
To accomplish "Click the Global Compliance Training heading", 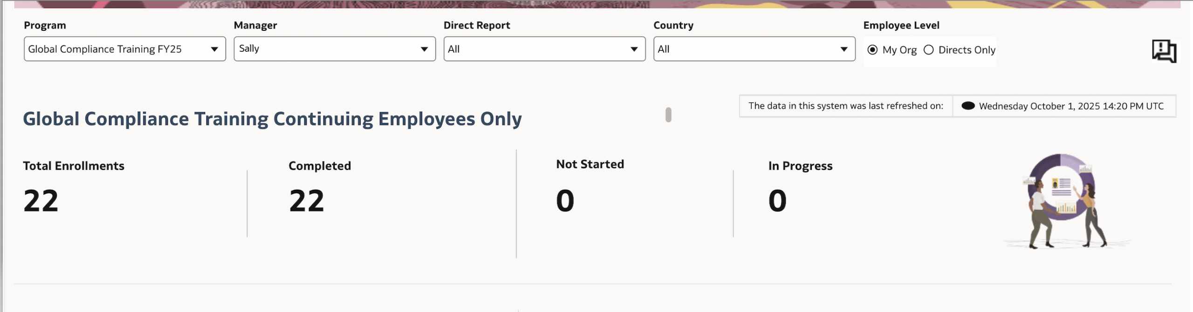I will (x=272, y=119).
